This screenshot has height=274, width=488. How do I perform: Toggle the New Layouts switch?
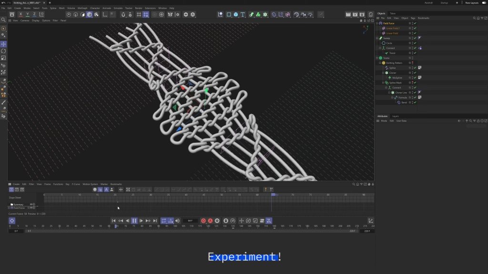click(x=484, y=3)
